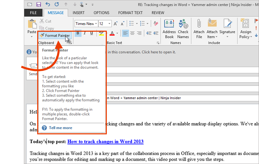Go to next item with down arrow
Viewport: 259px width, 164px height.
[75, 4]
